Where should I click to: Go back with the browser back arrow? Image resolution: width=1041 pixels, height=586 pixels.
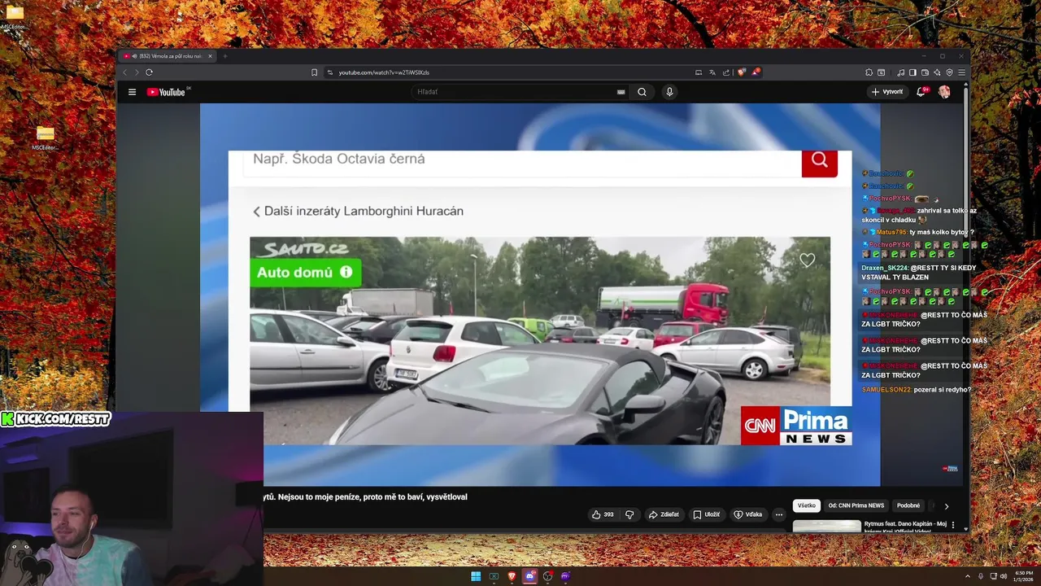point(125,72)
